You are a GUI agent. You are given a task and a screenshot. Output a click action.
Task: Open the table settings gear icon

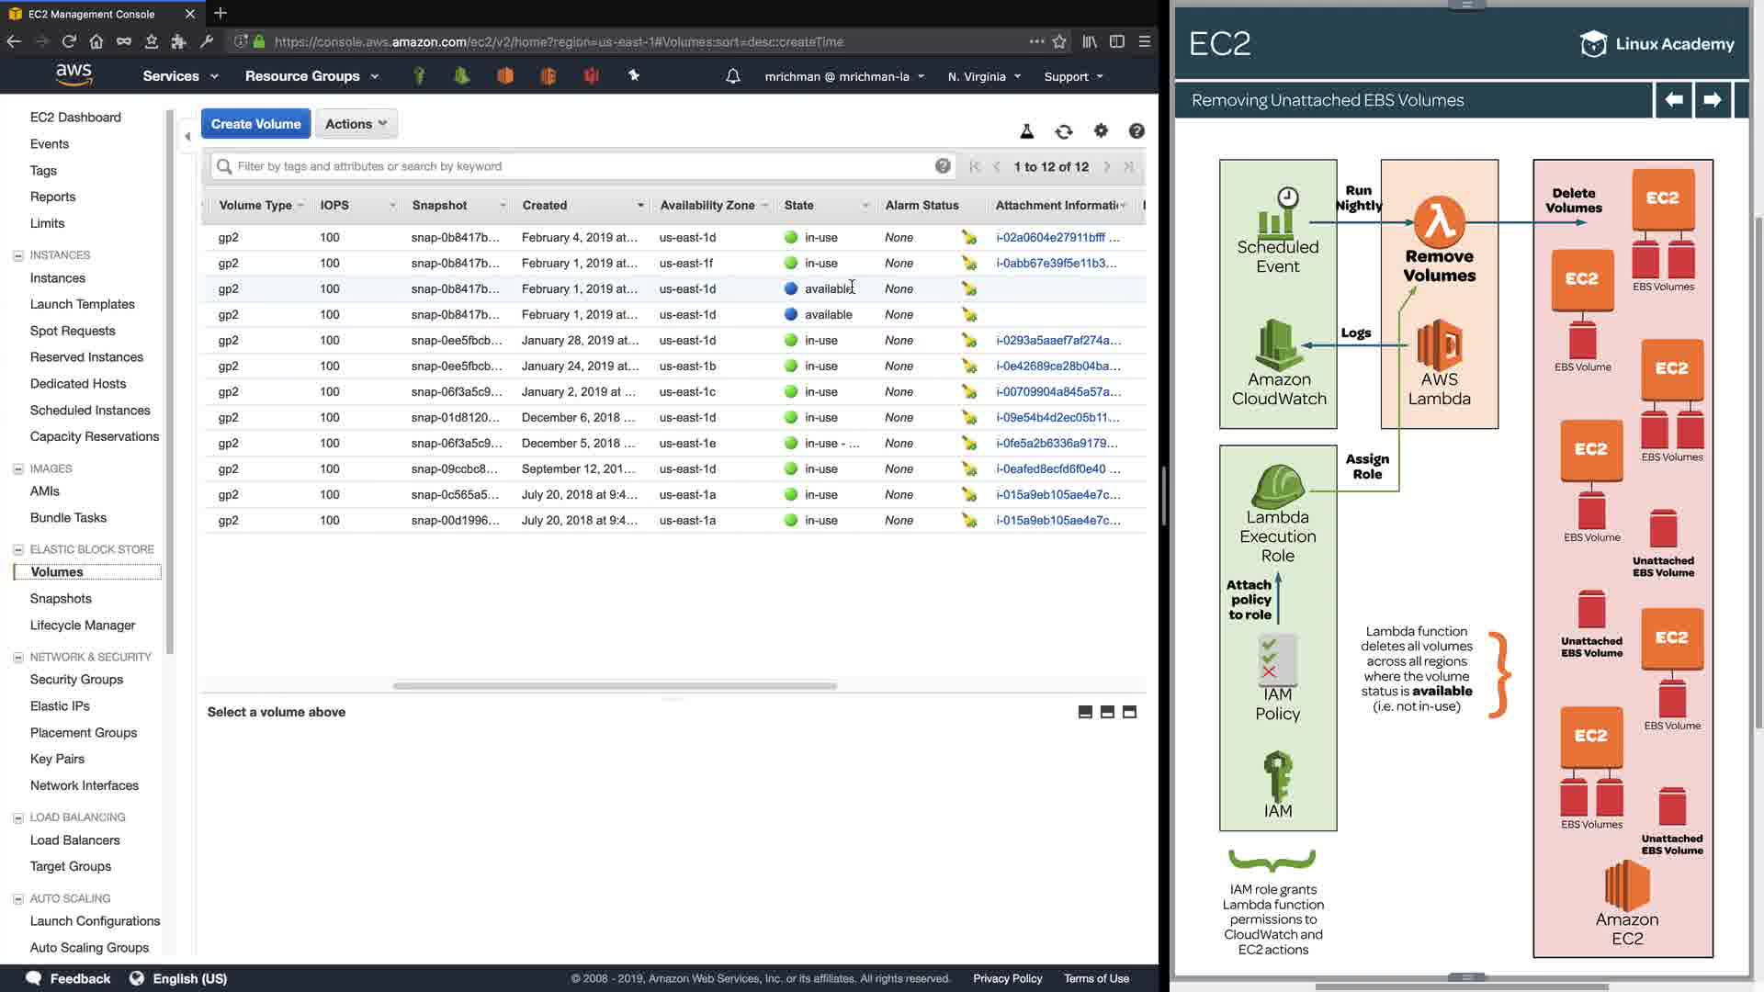coord(1101,131)
